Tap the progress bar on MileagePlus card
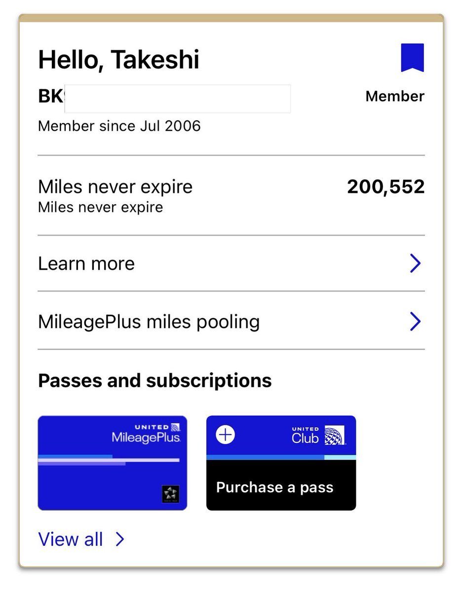This screenshot has height=592, width=463. pos(109,460)
